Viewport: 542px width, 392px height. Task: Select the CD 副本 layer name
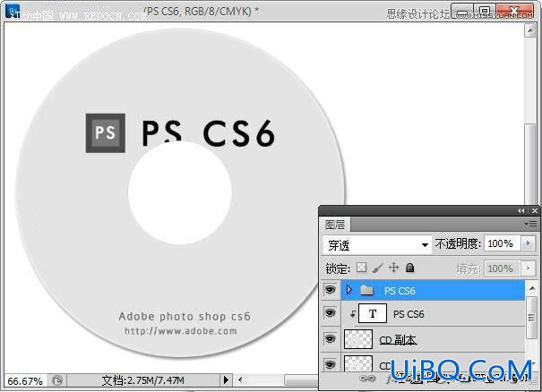(x=398, y=340)
